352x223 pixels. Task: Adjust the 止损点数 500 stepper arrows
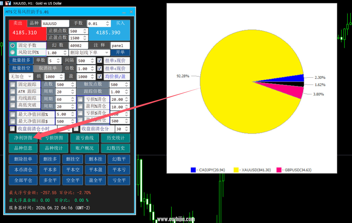[x=85, y=31]
